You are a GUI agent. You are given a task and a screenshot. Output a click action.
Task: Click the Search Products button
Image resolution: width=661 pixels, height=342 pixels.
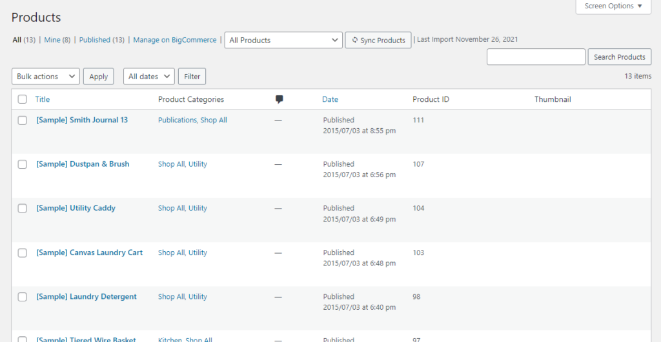[620, 57]
